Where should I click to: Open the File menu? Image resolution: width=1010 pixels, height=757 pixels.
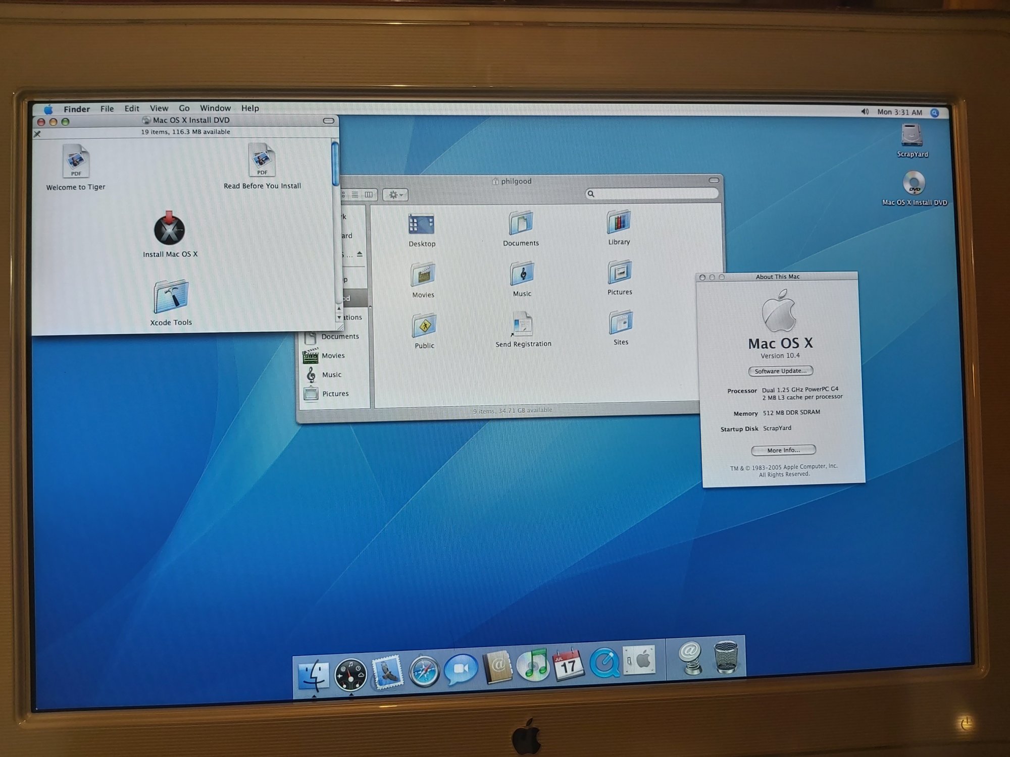107,109
